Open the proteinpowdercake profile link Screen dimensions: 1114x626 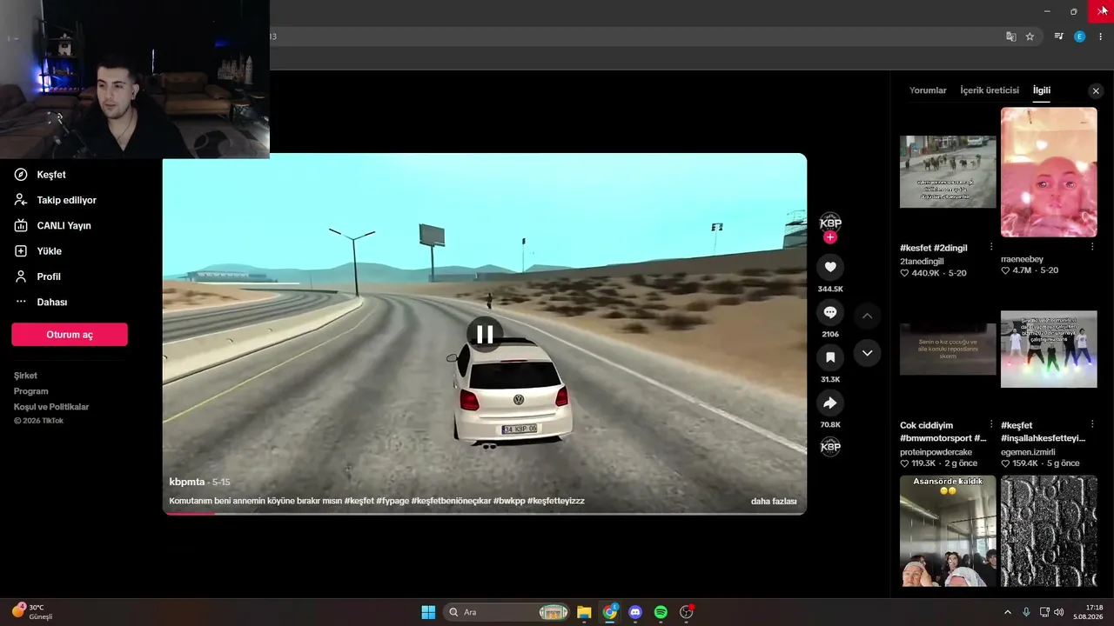pos(936,452)
